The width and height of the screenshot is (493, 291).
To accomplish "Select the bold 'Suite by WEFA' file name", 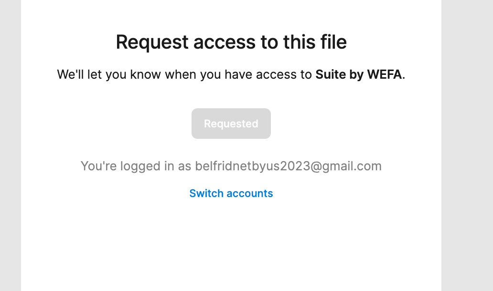I will pos(359,75).
